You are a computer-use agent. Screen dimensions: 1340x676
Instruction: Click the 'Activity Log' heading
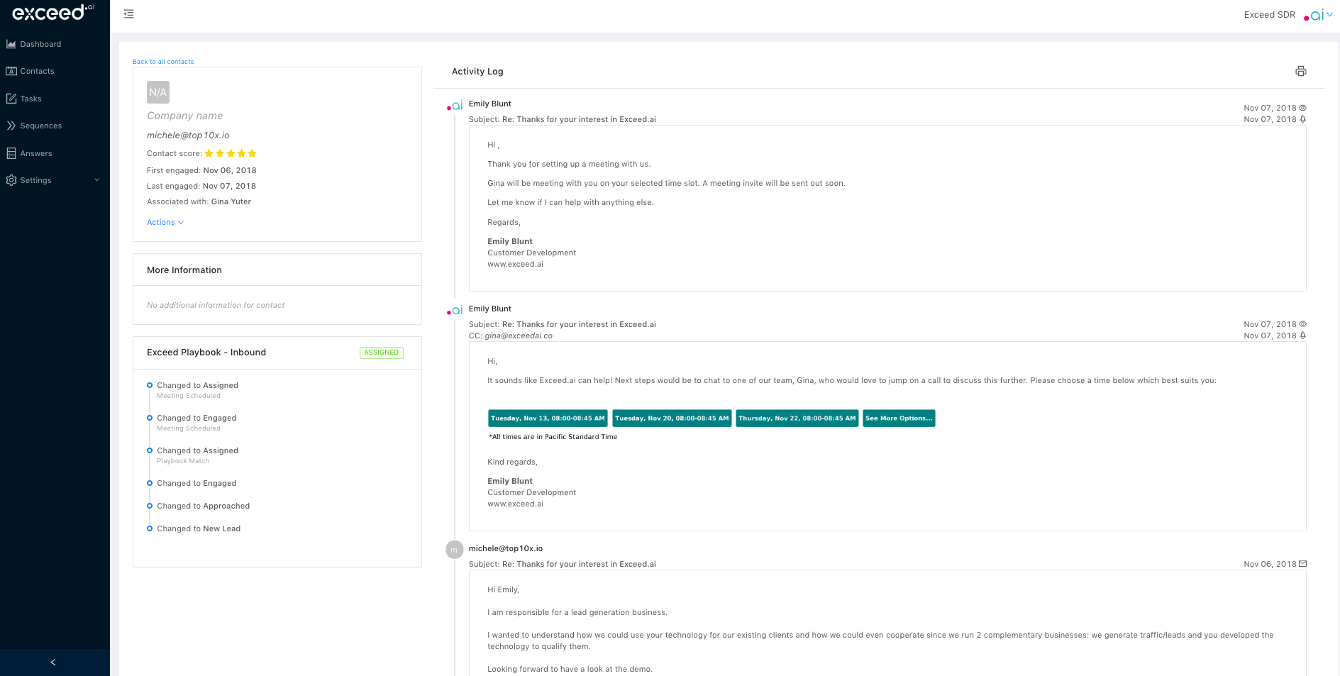tap(477, 72)
